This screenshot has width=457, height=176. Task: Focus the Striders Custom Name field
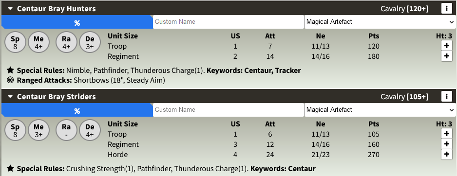point(228,110)
